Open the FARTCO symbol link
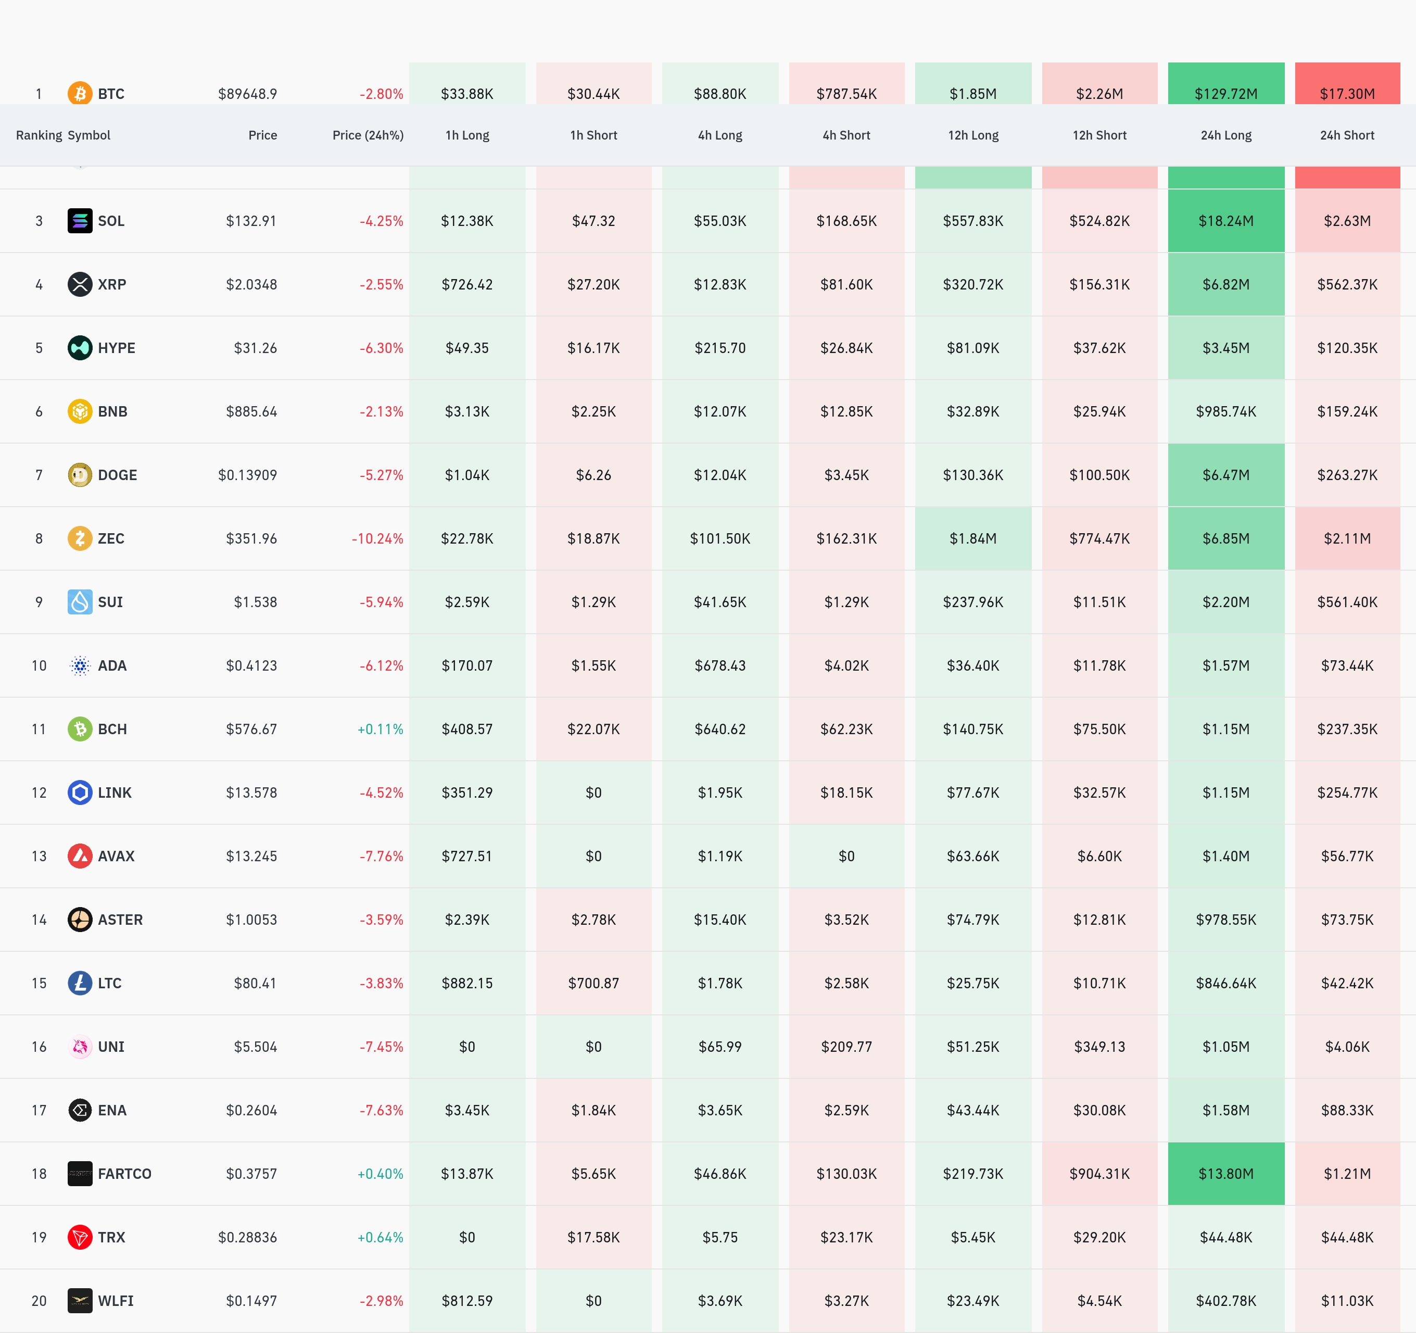This screenshot has height=1333, width=1416. (x=124, y=1174)
